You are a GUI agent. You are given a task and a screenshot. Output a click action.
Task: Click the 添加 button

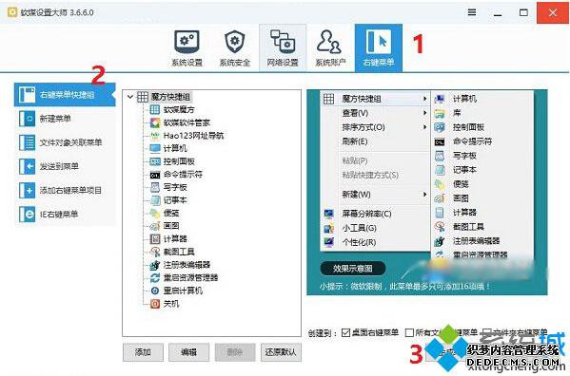tap(143, 352)
